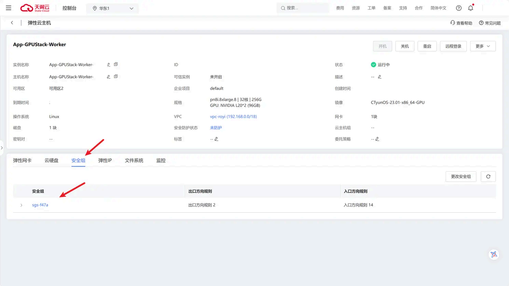This screenshot has width=509, height=286.
Task: Open the floating assistant icon
Action: coord(494,255)
